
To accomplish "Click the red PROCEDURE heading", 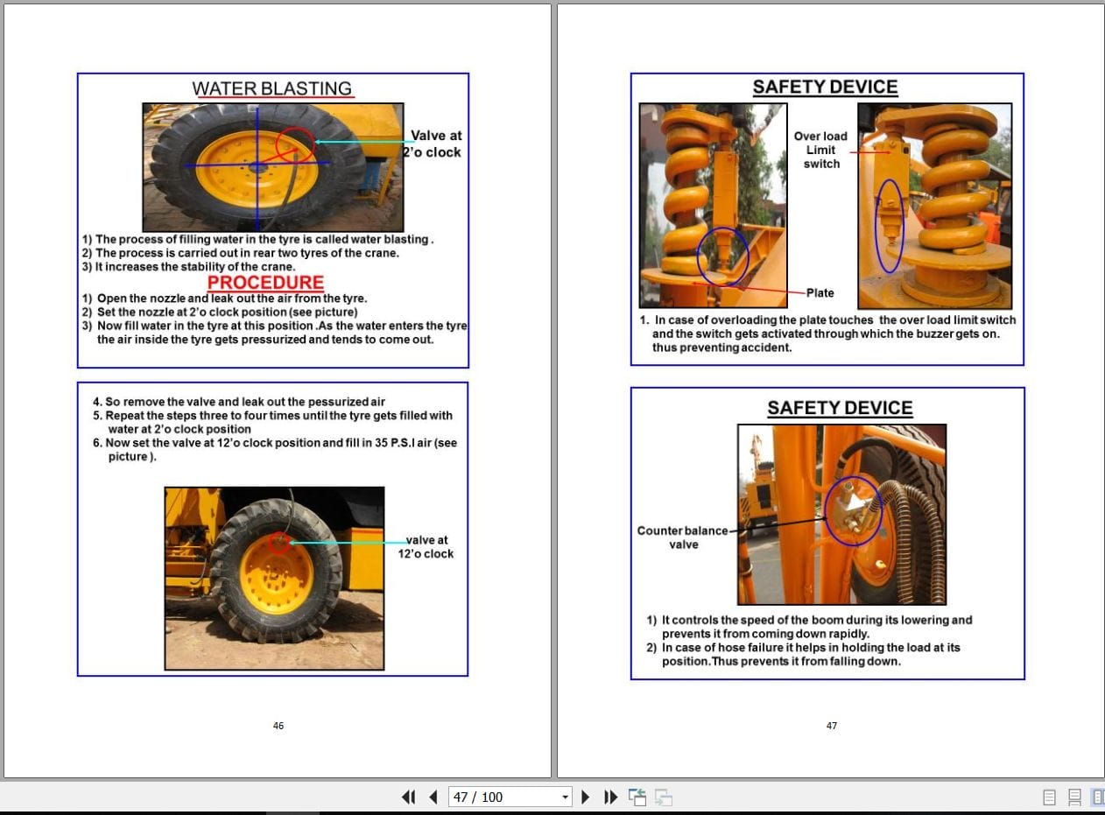I will (x=265, y=283).
